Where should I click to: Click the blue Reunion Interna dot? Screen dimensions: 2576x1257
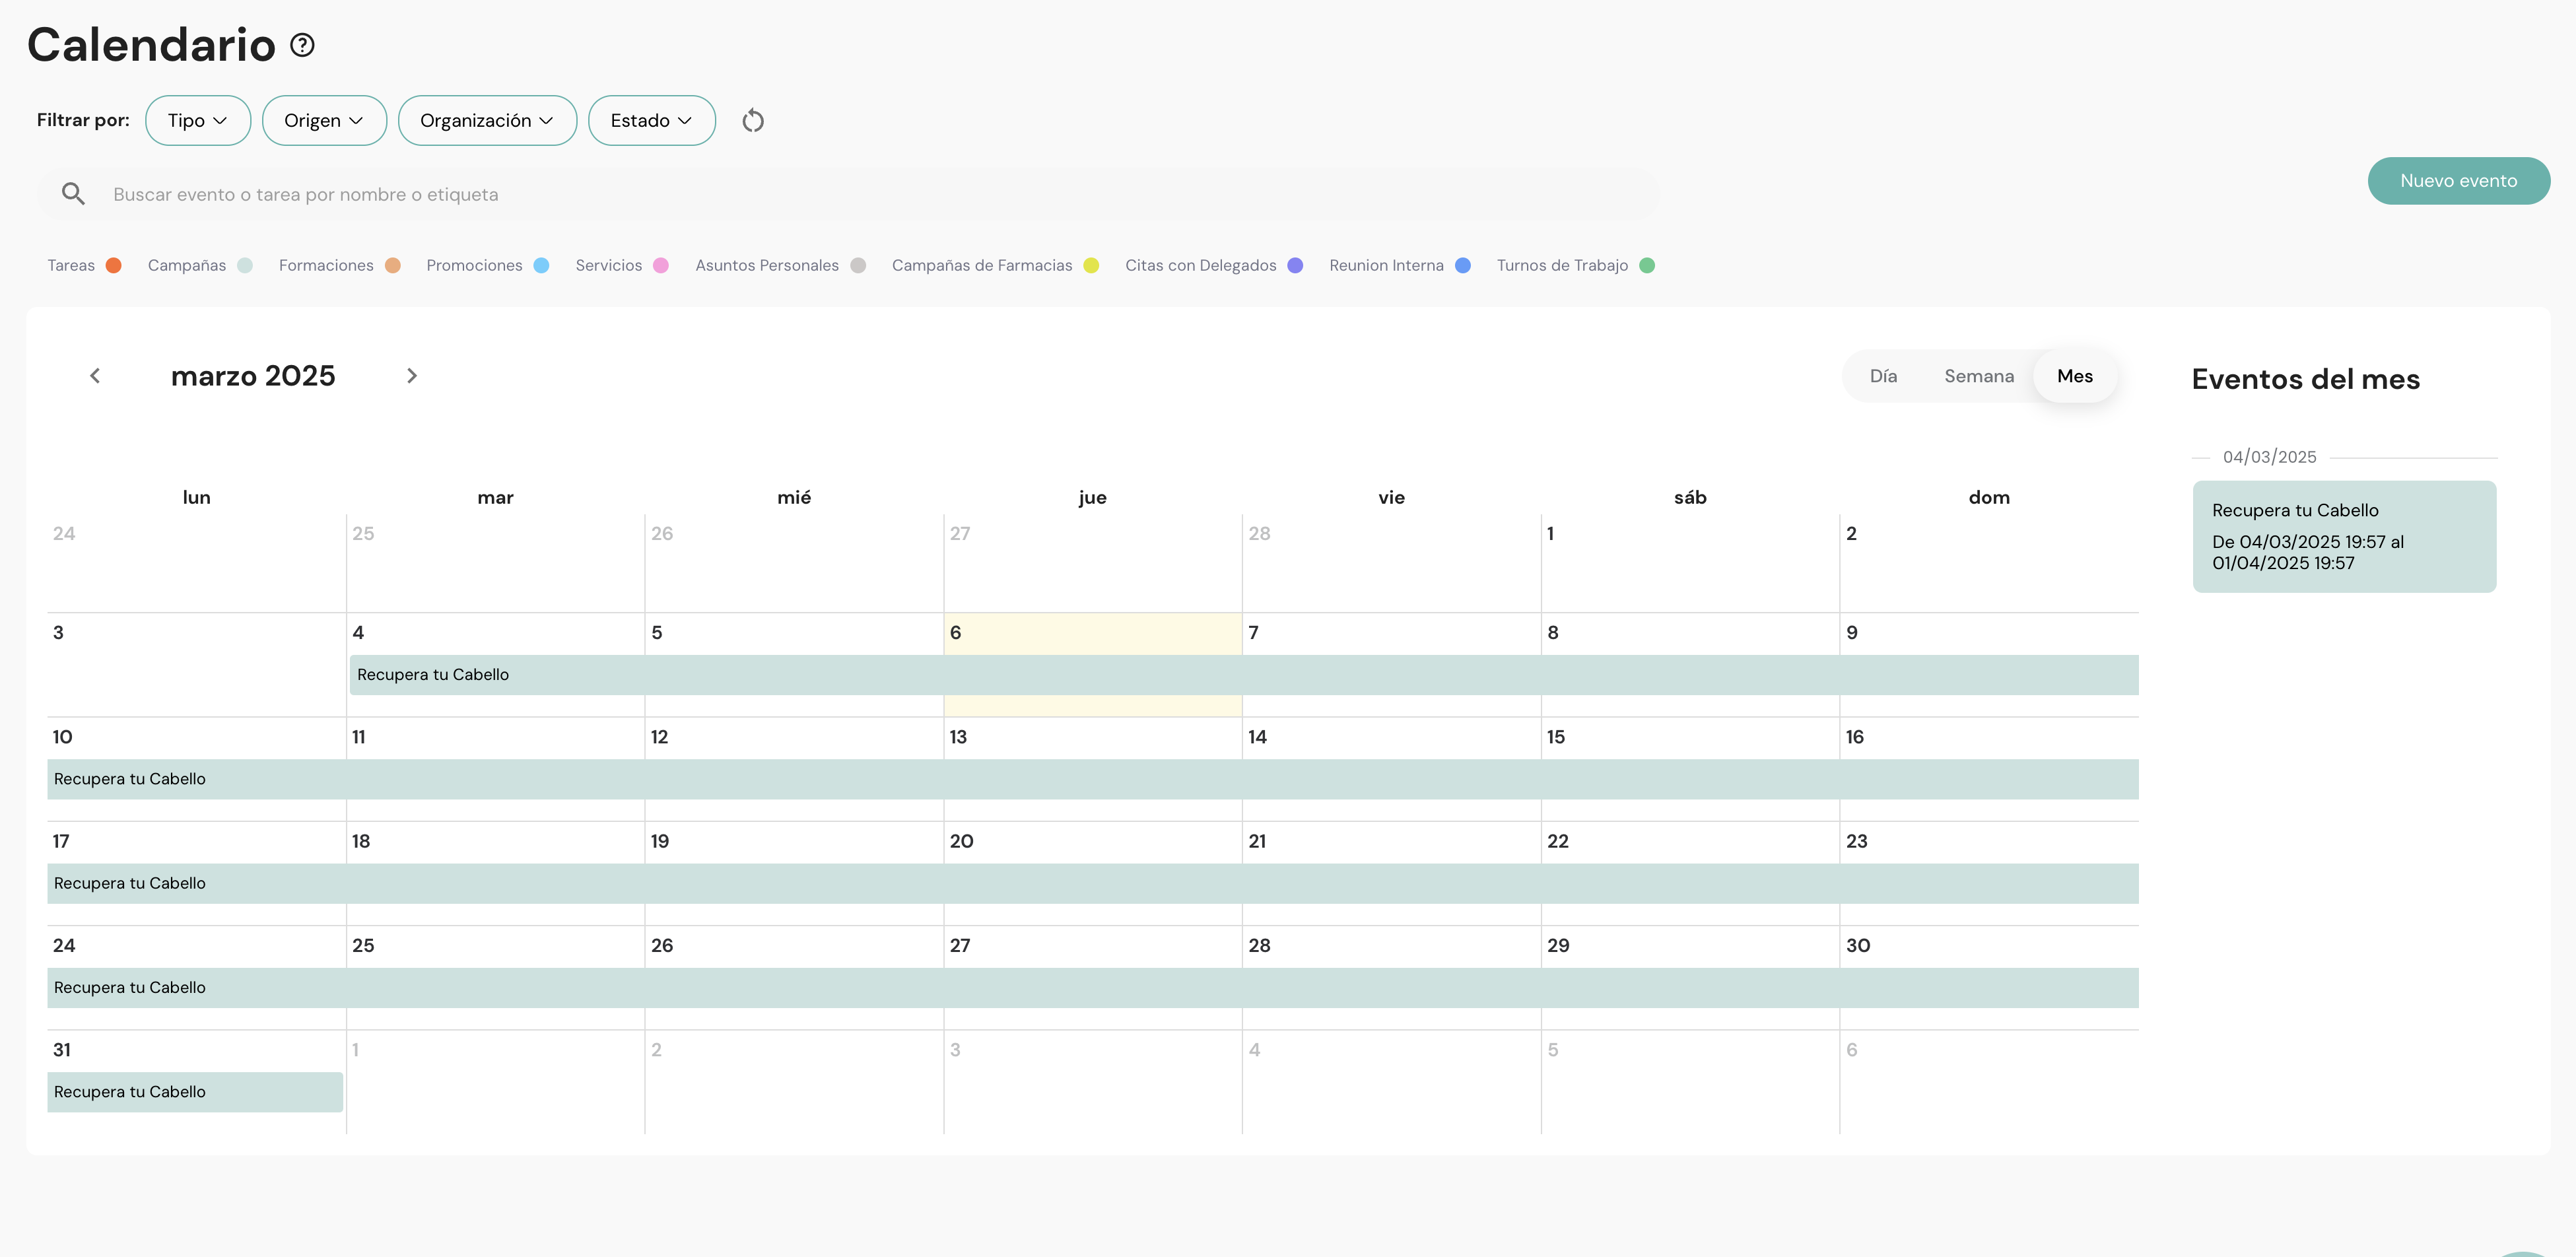tap(1463, 265)
